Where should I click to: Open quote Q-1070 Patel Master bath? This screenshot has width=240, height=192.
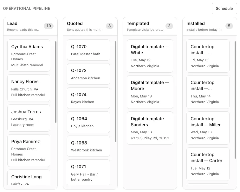pyautogui.click(x=88, y=50)
